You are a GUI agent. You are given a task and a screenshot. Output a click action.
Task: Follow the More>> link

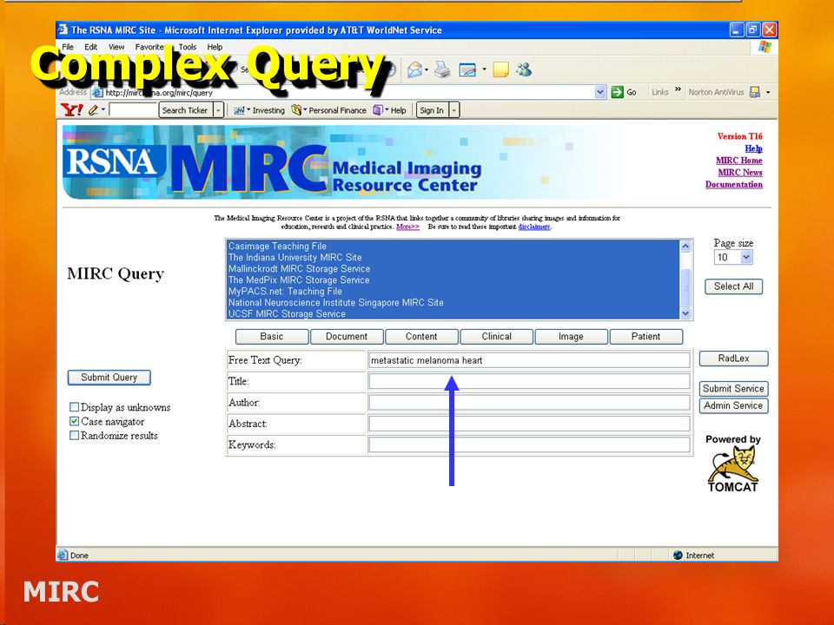point(408,227)
